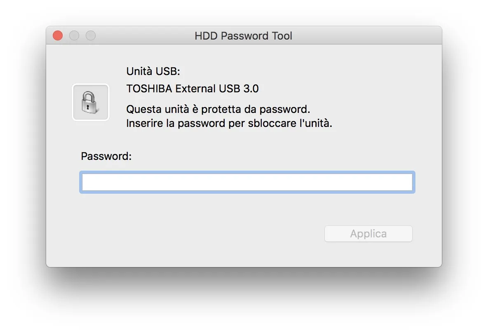The width and height of the screenshot is (488, 333).
Task: Click the disabled Applica button
Action: [x=368, y=234]
